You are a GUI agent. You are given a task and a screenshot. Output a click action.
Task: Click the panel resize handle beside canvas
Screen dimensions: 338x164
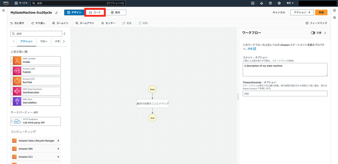click(x=238, y=97)
